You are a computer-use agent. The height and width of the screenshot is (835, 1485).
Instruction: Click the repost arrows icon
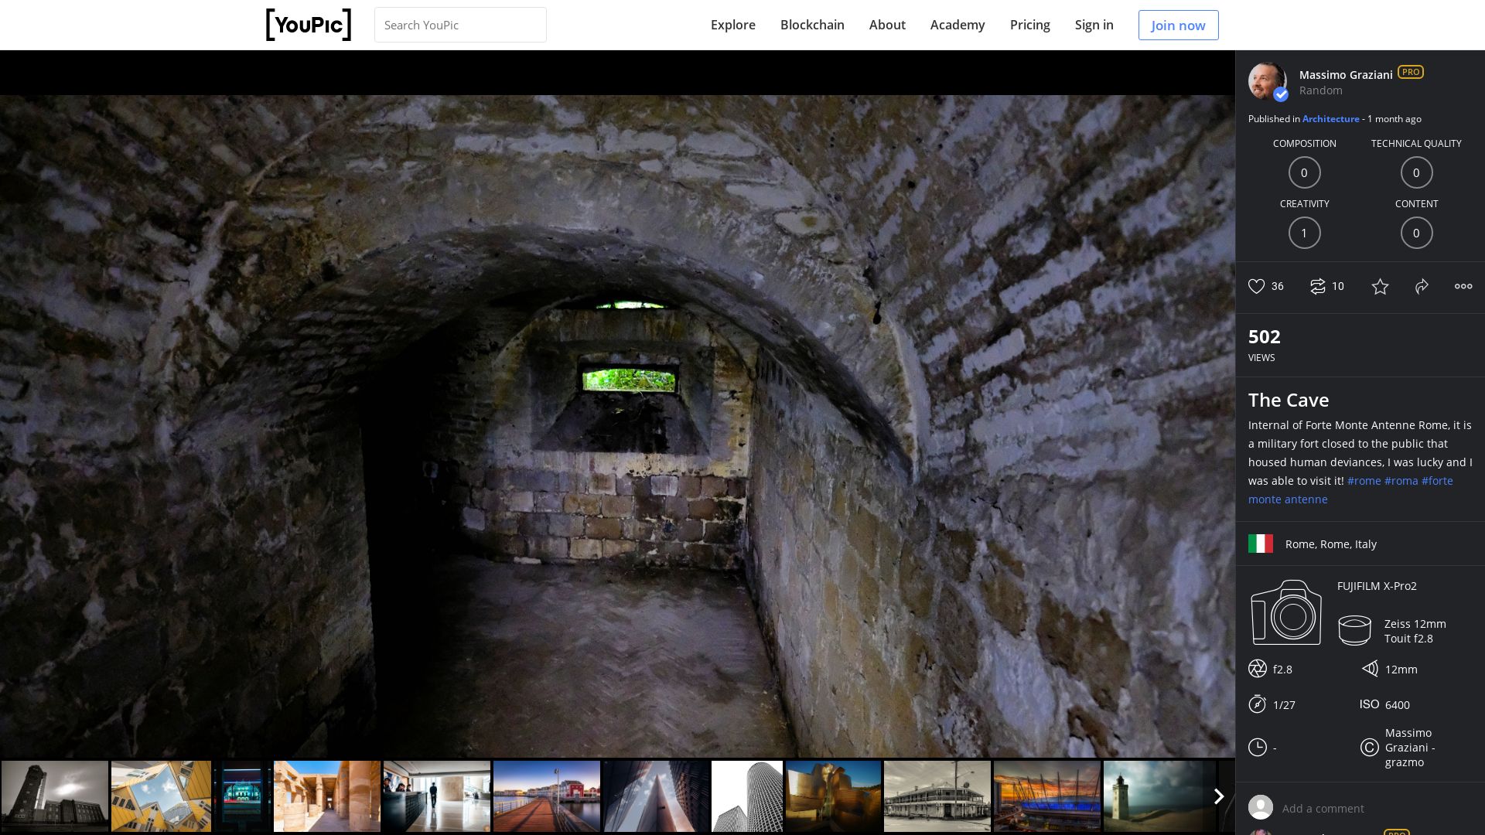(x=1317, y=286)
